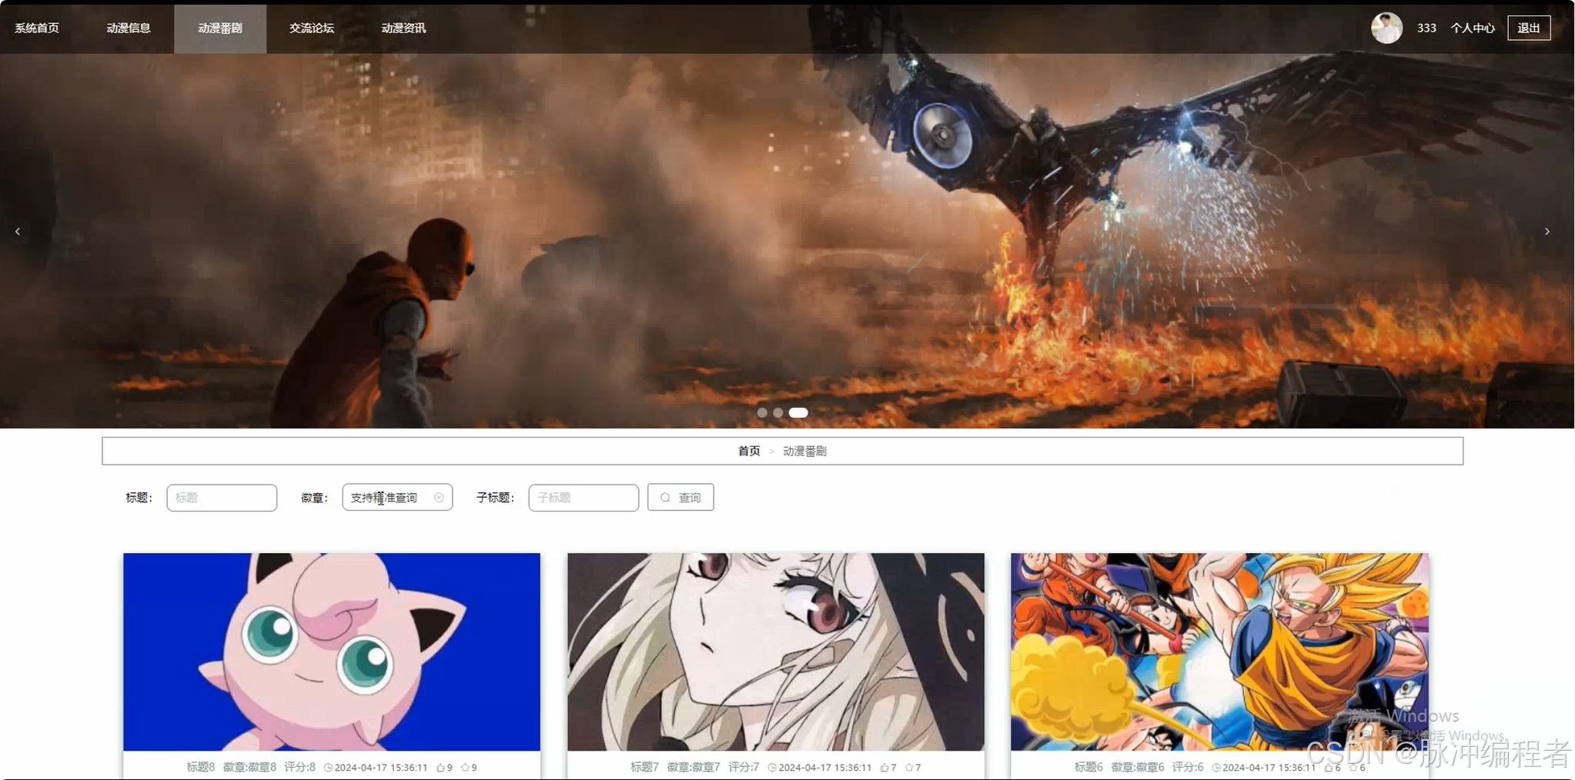Screen dimensions: 1575x780
Task: Go to 交流论坛 forum page
Action: click(312, 28)
